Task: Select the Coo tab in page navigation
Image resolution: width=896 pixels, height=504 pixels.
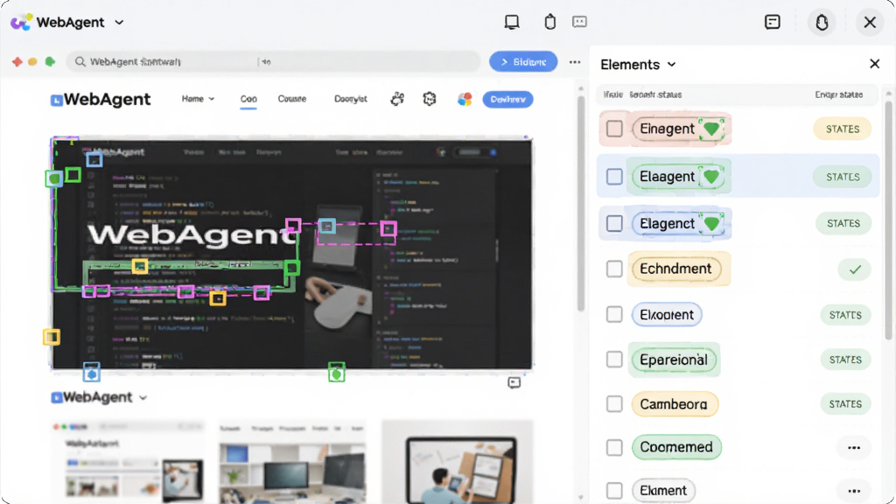Action: 248,99
